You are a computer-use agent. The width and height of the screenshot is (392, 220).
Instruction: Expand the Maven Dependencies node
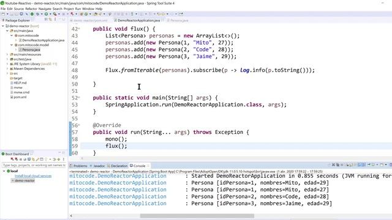click(7, 68)
